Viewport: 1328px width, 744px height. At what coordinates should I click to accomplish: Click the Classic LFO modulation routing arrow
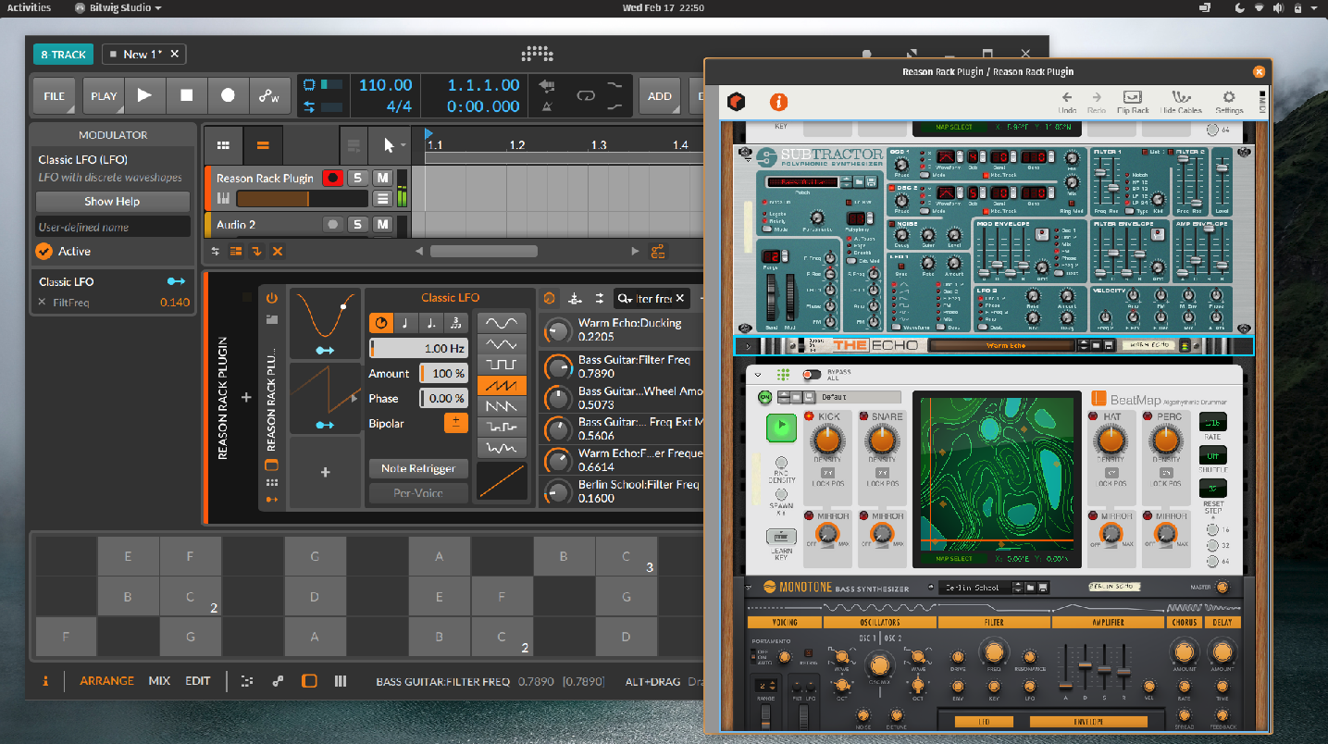(x=176, y=281)
